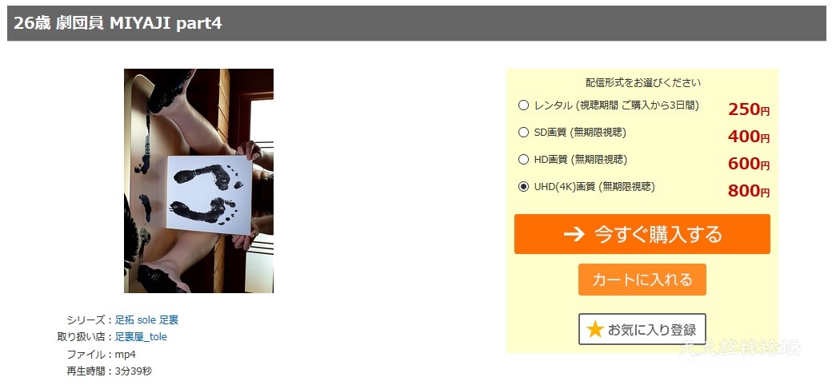Click the 400円 SD price
The height and width of the screenshot is (385, 832).
pos(749,137)
